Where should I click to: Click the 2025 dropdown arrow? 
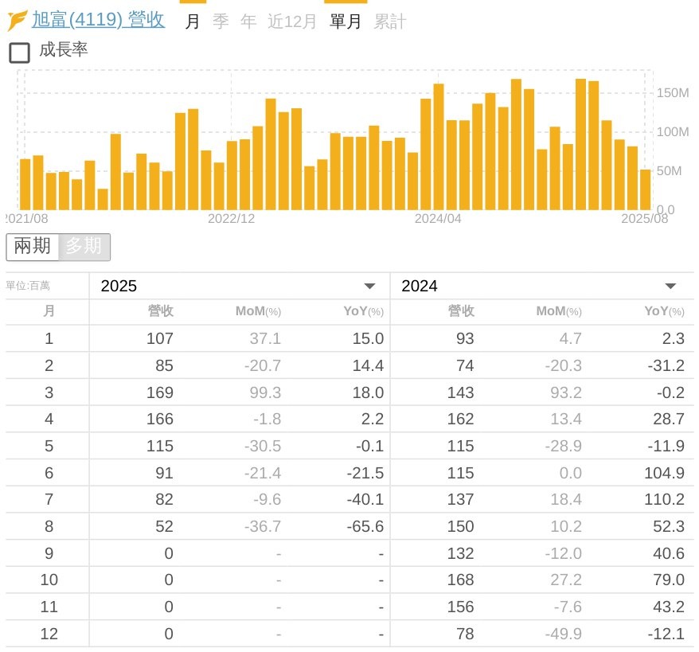click(x=369, y=287)
